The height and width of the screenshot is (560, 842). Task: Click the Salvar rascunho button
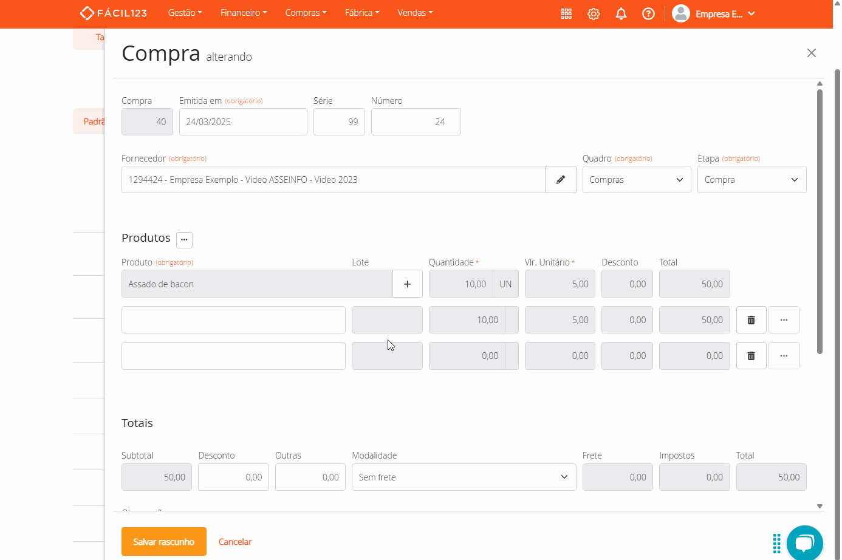pyautogui.click(x=163, y=542)
